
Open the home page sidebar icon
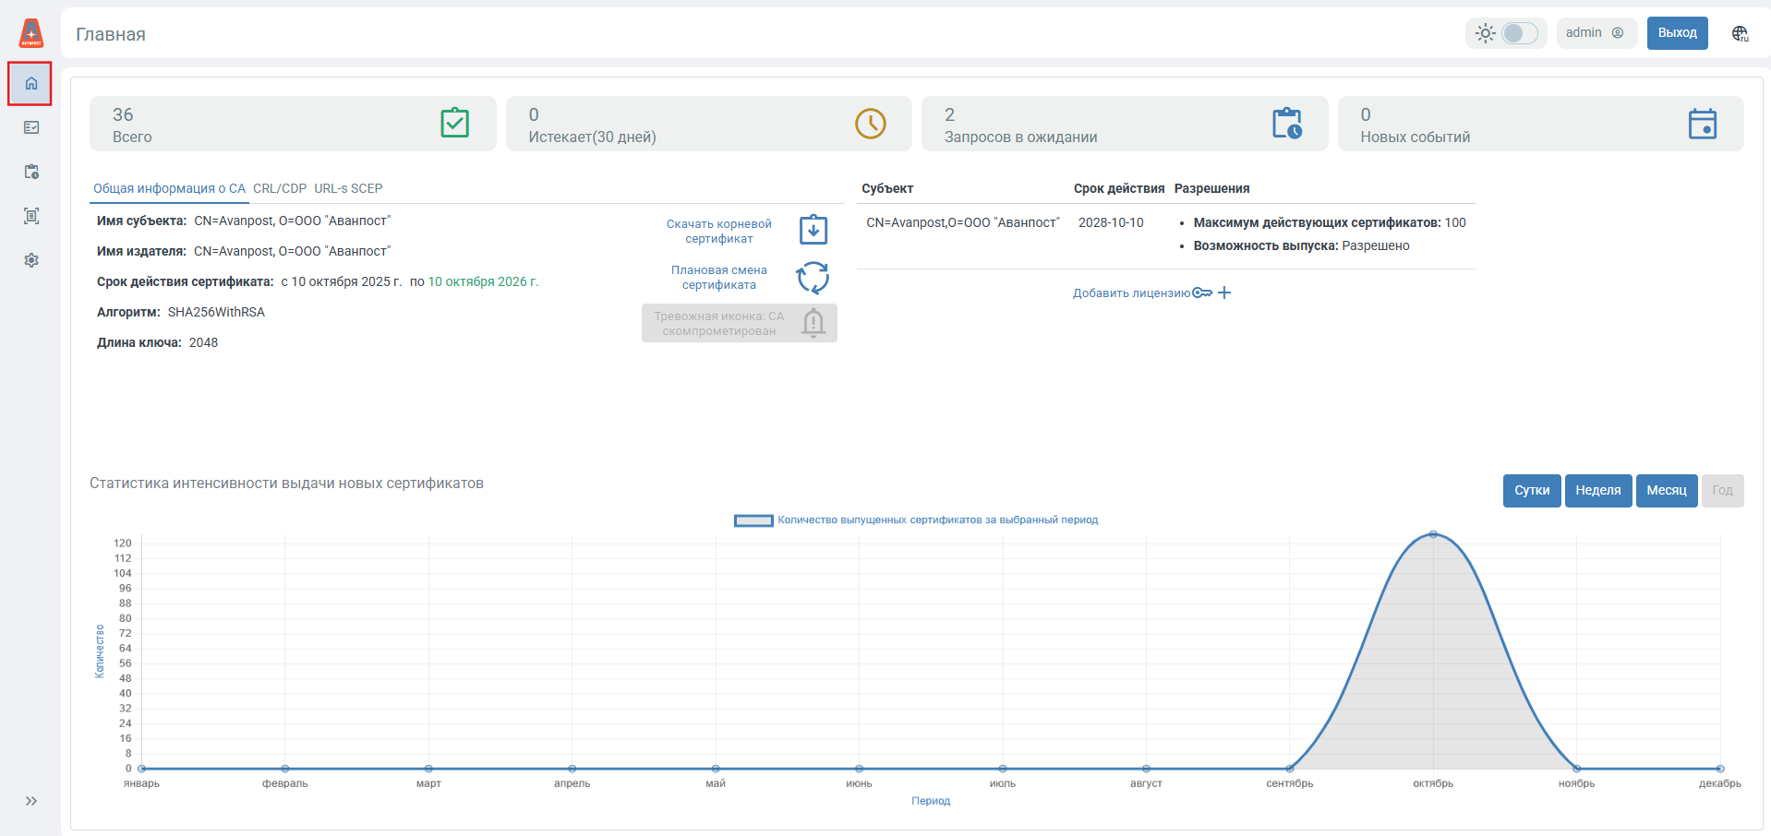point(30,84)
